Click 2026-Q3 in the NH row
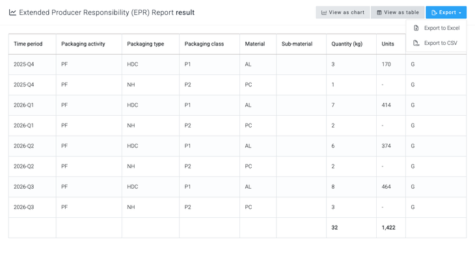The width and height of the screenshot is (475, 253). [23, 207]
